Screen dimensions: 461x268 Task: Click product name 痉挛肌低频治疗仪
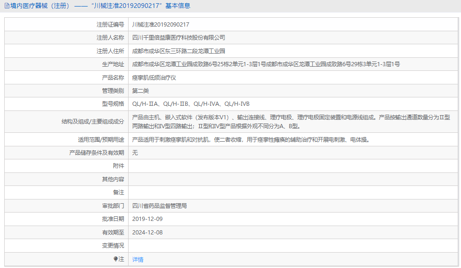[154, 78]
